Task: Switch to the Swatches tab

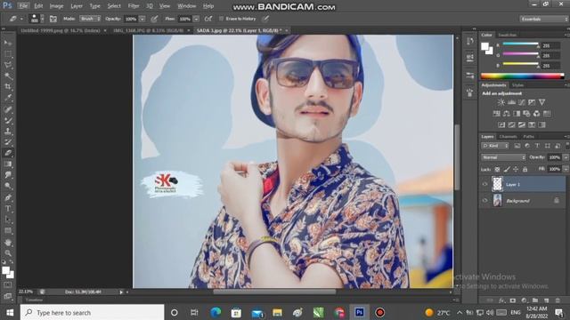Action: point(507,36)
